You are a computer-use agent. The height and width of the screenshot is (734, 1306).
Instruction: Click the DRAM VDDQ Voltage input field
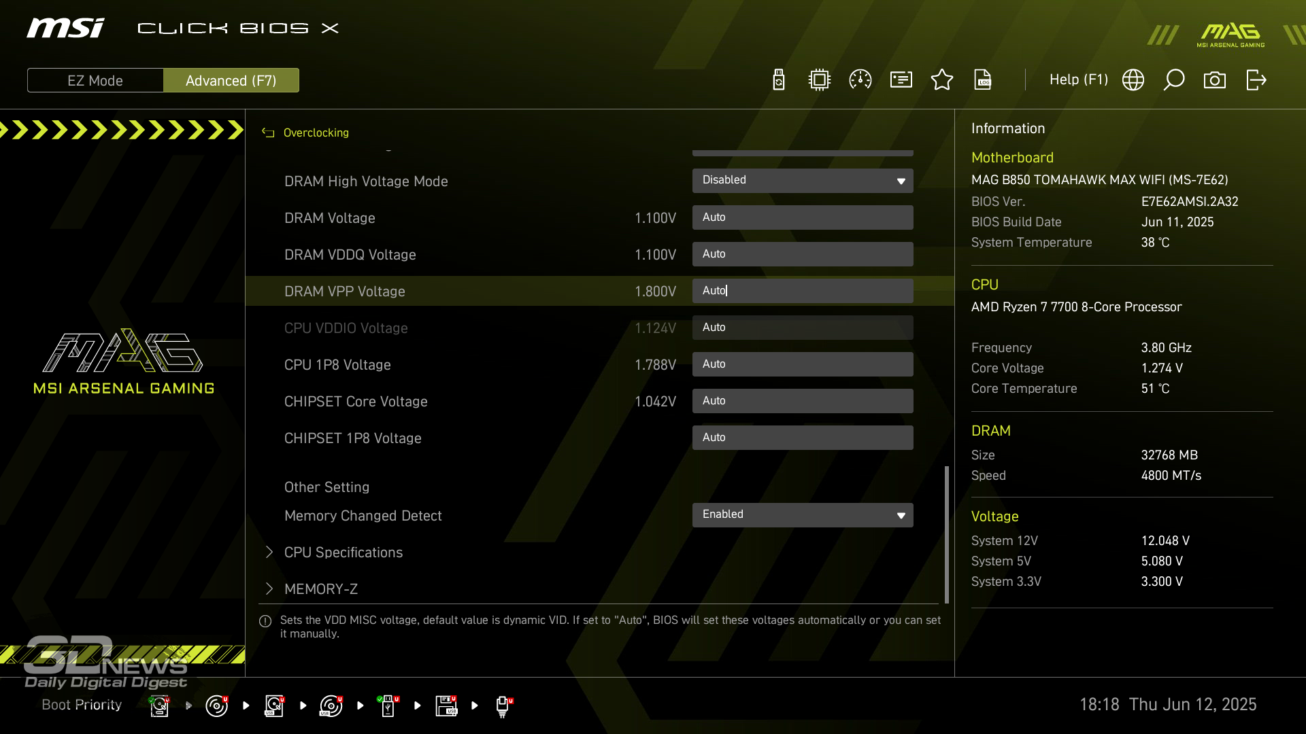coord(803,254)
